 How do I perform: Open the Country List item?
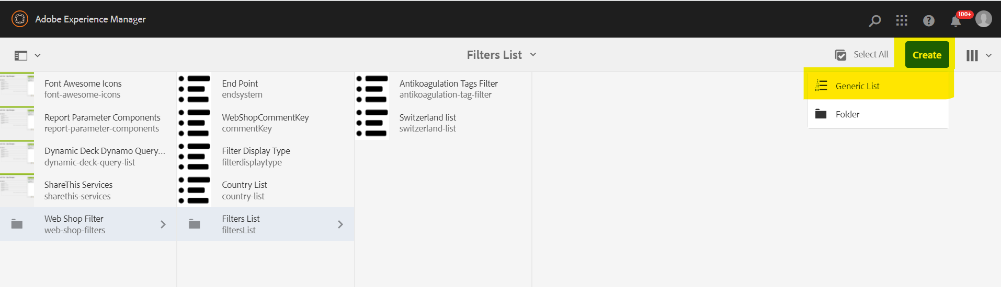point(266,190)
